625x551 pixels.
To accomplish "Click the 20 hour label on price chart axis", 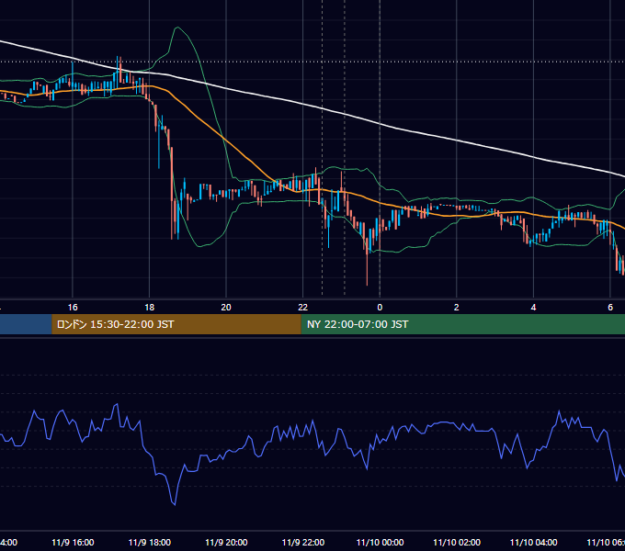I will click(226, 308).
